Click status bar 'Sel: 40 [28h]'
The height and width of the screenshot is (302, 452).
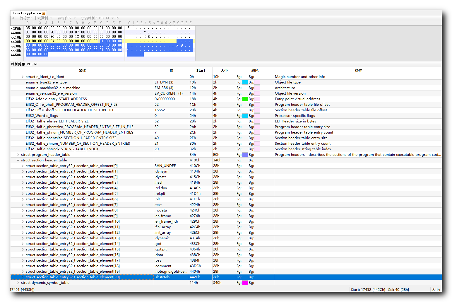point(398,289)
